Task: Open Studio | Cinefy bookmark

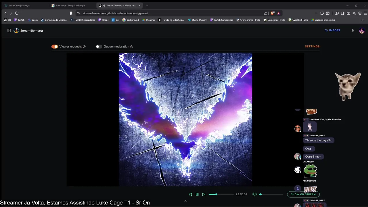Action: pyautogui.click(x=197, y=20)
